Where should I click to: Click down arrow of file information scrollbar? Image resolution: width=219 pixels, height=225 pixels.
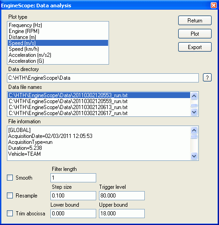pos(194,156)
